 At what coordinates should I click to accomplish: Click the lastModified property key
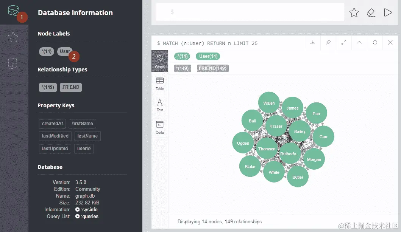point(55,136)
